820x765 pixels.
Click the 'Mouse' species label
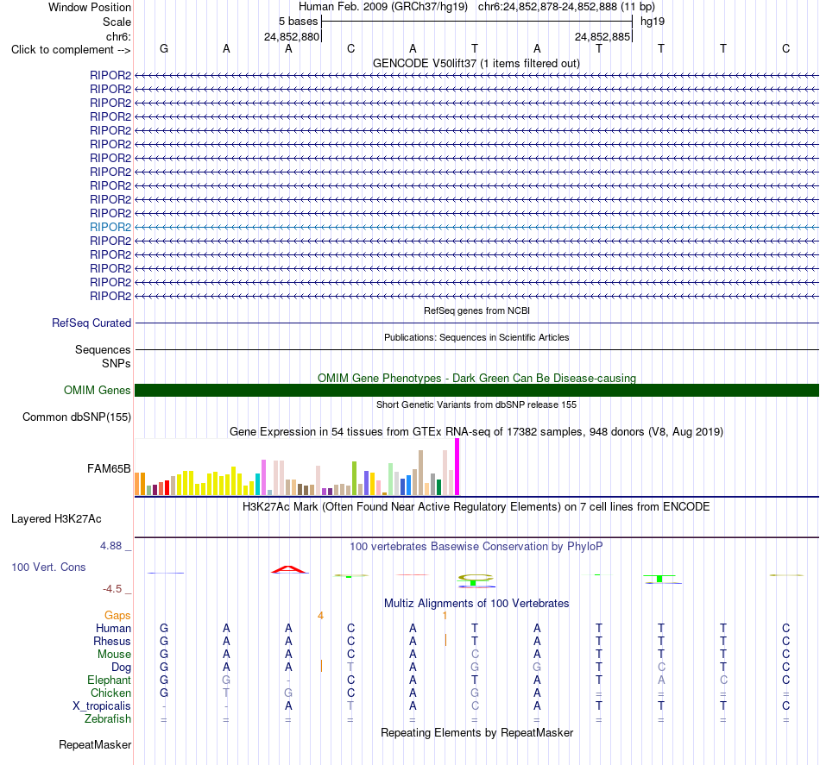(114, 655)
